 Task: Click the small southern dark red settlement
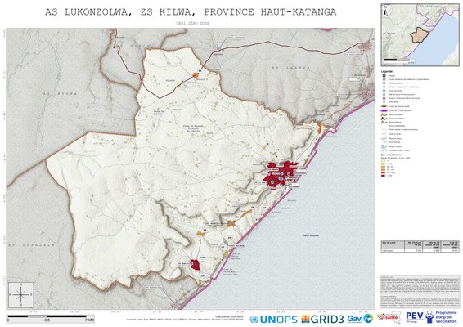coord(195,264)
